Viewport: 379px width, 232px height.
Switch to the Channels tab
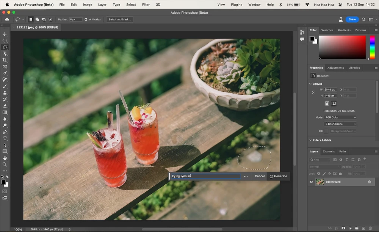[329, 151]
